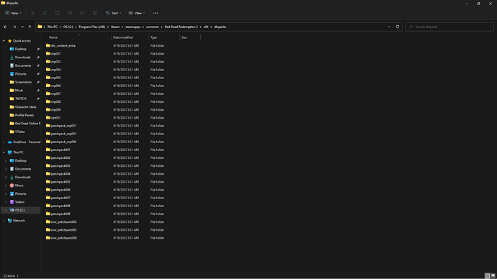Select Pictures under This PC
The image size is (497, 279).
[x=21, y=193]
